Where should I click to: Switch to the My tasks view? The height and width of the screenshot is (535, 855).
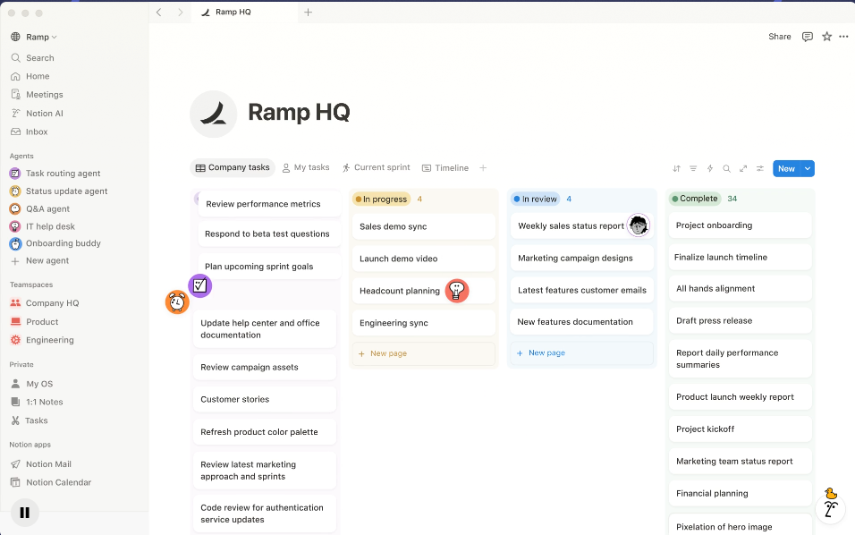click(x=306, y=167)
